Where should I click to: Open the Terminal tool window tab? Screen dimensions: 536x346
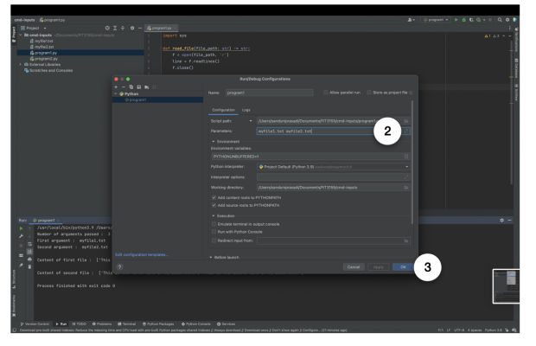(x=127, y=324)
